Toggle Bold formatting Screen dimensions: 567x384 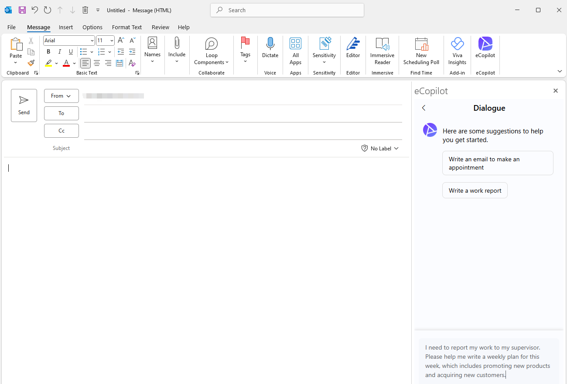point(48,52)
